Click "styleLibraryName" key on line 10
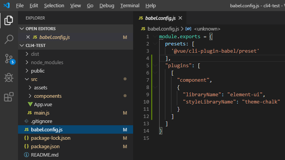 (209, 102)
